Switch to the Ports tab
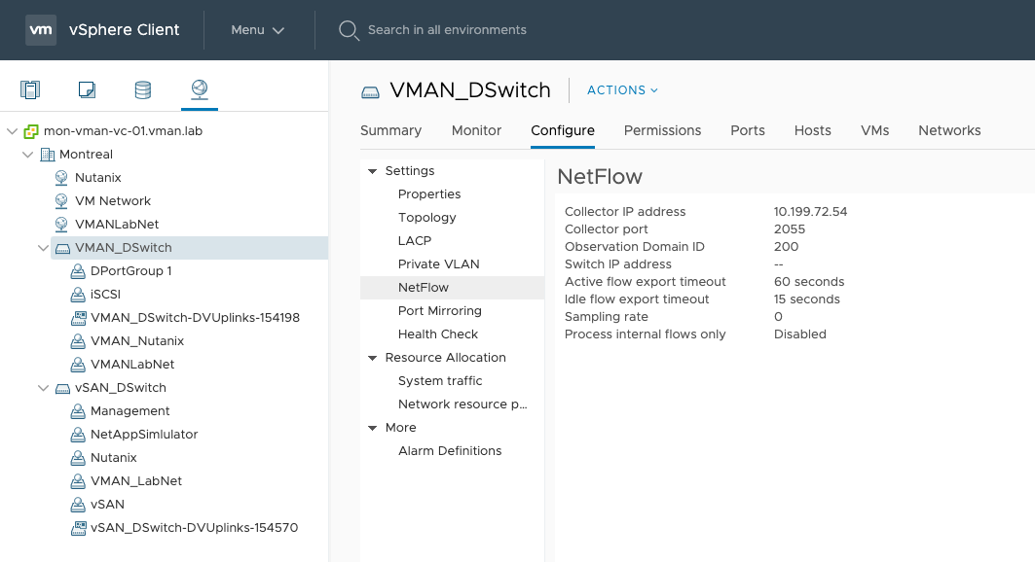 (x=748, y=130)
